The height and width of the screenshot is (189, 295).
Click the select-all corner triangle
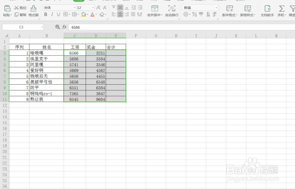pos(6,36)
